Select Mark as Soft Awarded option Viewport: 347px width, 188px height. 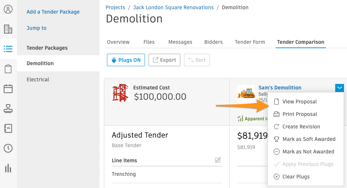309,139
